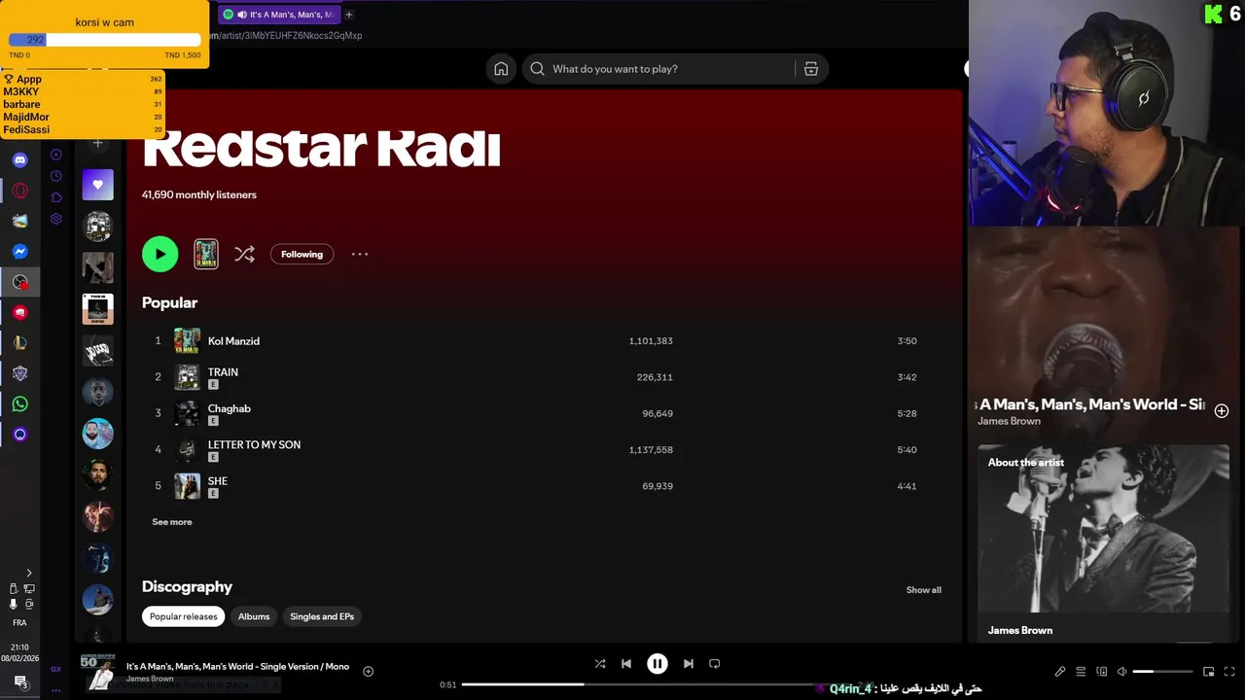Open the history clock icon in sidebar

pyautogui.click(x=56, y=176)
